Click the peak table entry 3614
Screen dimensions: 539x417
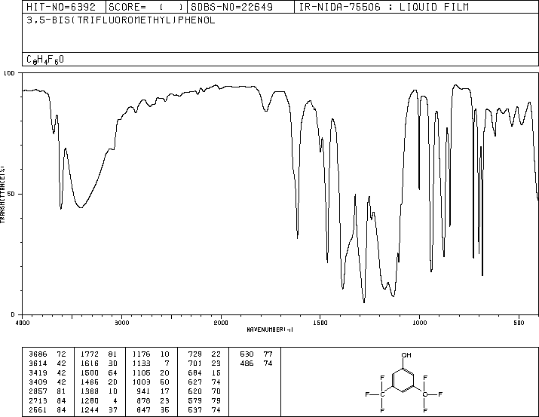coord(38,363)
